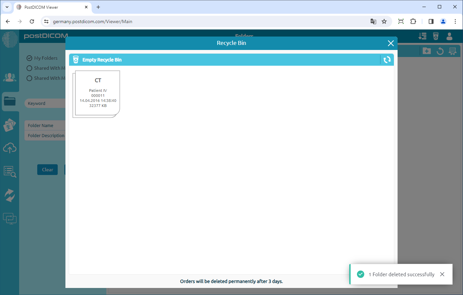Open the Chrome three-dot menu
This screenshot has height=295, width=463.
coord(455,21)
